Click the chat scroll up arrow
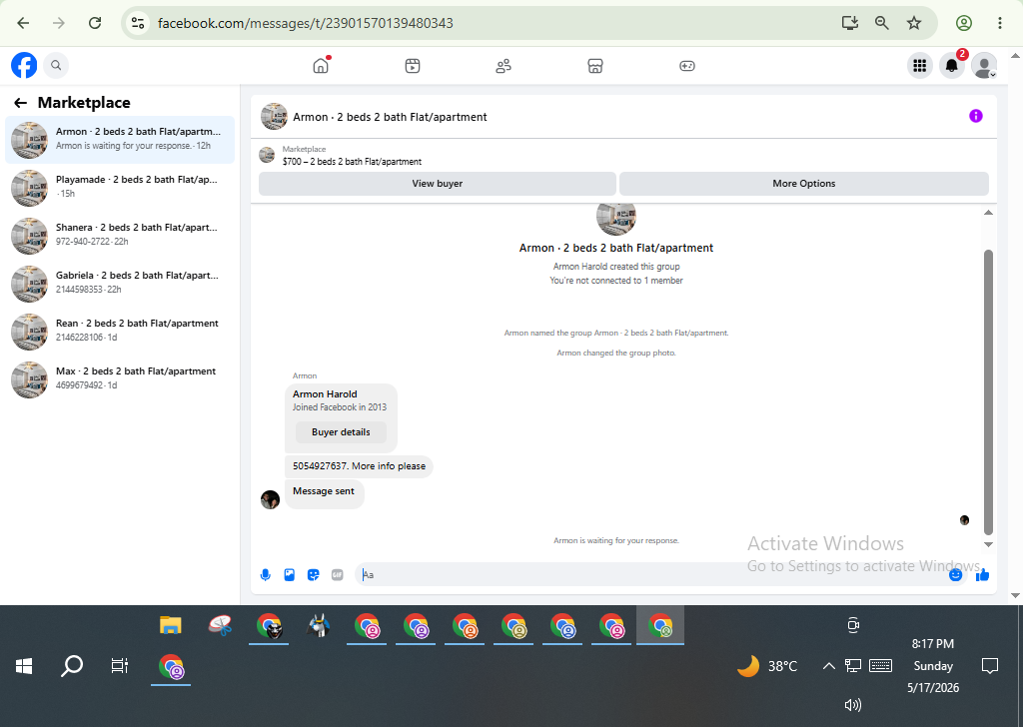The height and width of the screenshot is (727, 1023). coord(988,213)
